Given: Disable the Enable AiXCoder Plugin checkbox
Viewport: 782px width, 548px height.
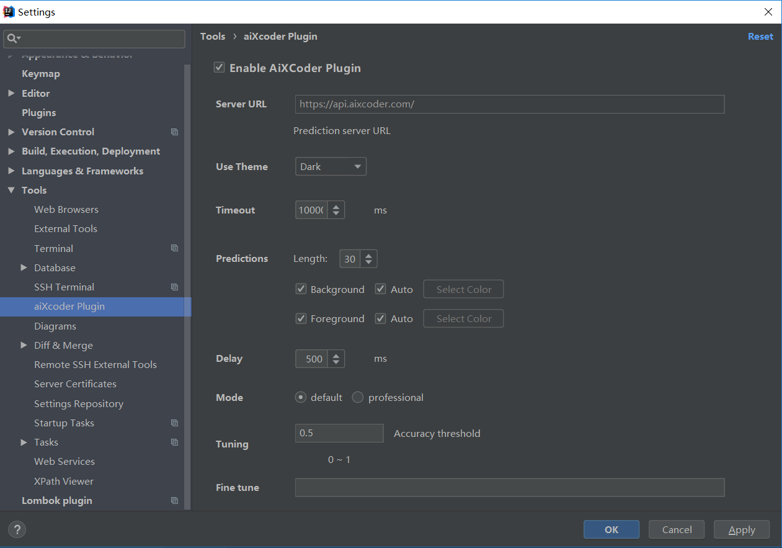Looking at the screenshot, I should click(x=219, y=67).
